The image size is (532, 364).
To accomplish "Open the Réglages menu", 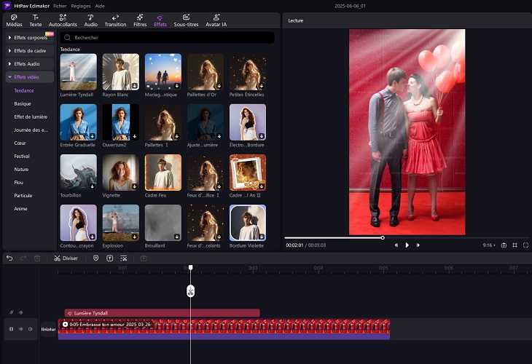I will (x=81, y=6).
